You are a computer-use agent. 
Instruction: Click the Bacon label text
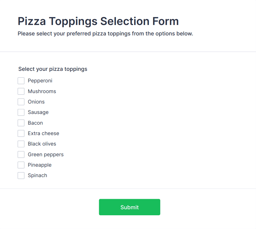coord(35,123)
